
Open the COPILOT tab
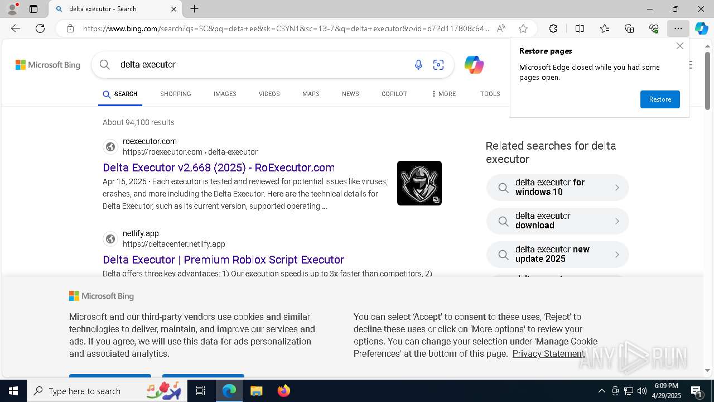point(394,94)
